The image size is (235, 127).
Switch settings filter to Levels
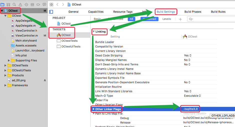point(166,19)
